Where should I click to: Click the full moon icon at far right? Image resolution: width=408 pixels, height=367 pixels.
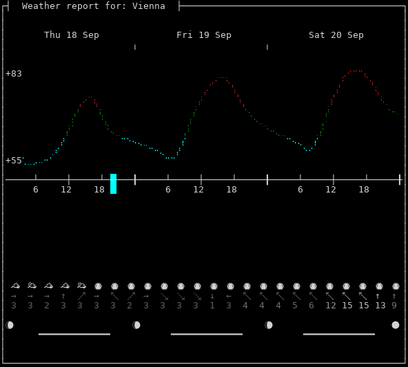[396, 325]
